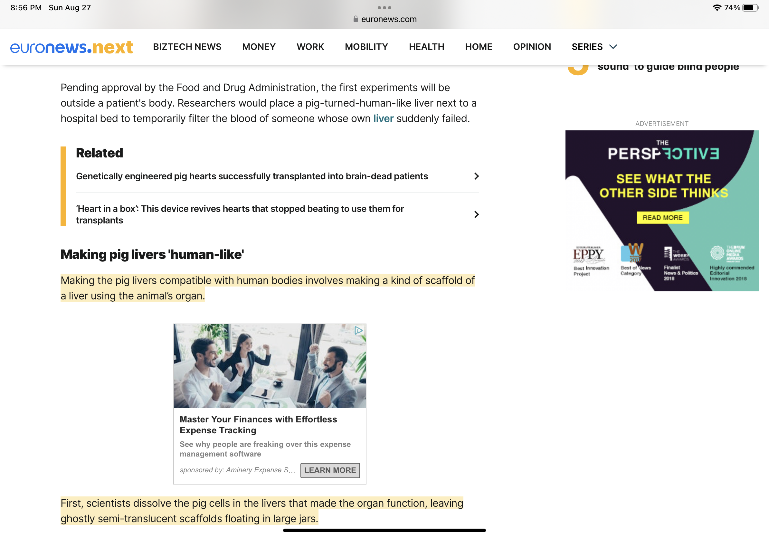Go to the HOME section
769x537 pixels.
479,47
